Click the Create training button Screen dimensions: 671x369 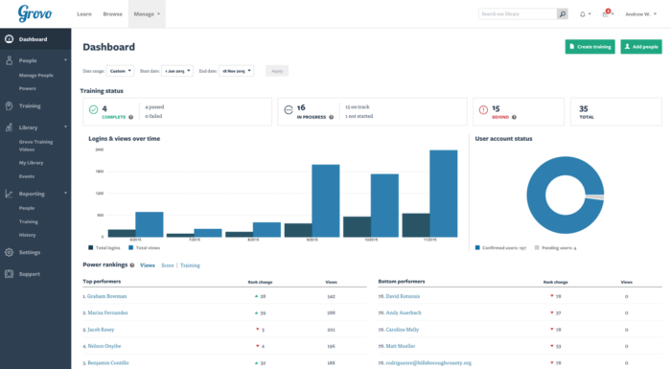click(590, 47)
